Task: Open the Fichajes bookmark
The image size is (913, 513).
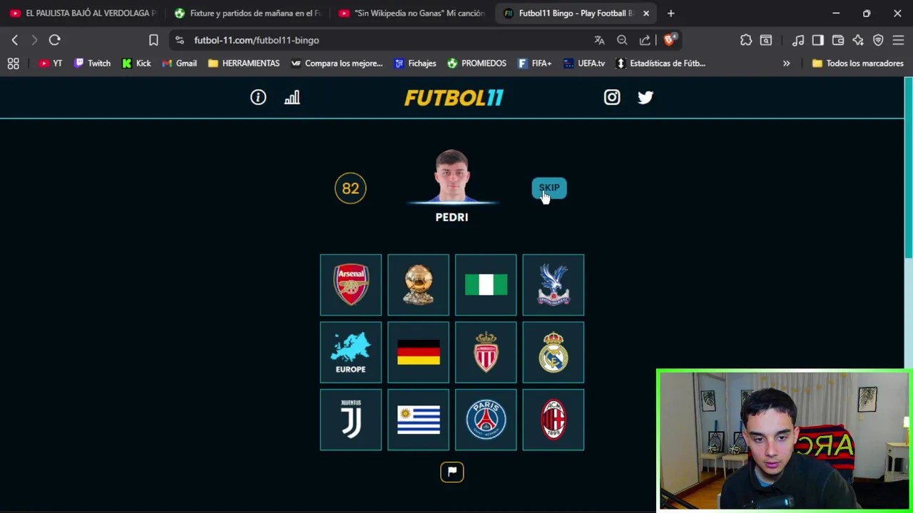Action: [x=415, y=63]
